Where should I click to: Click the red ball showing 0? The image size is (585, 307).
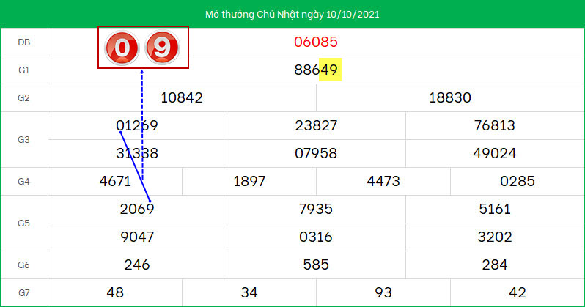tap(122, 48)
